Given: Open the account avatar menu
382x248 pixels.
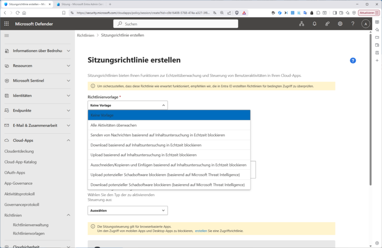Looking at the screenshot, I should click(365, 24).
